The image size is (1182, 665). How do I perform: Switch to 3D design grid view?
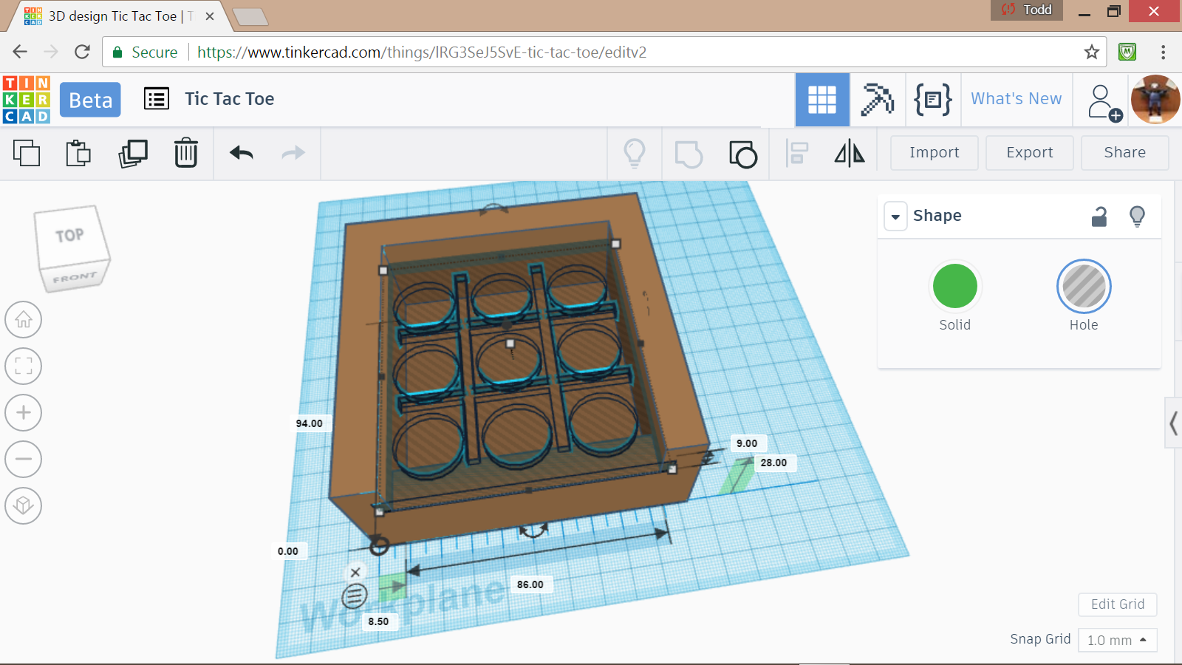coord(822,100)
